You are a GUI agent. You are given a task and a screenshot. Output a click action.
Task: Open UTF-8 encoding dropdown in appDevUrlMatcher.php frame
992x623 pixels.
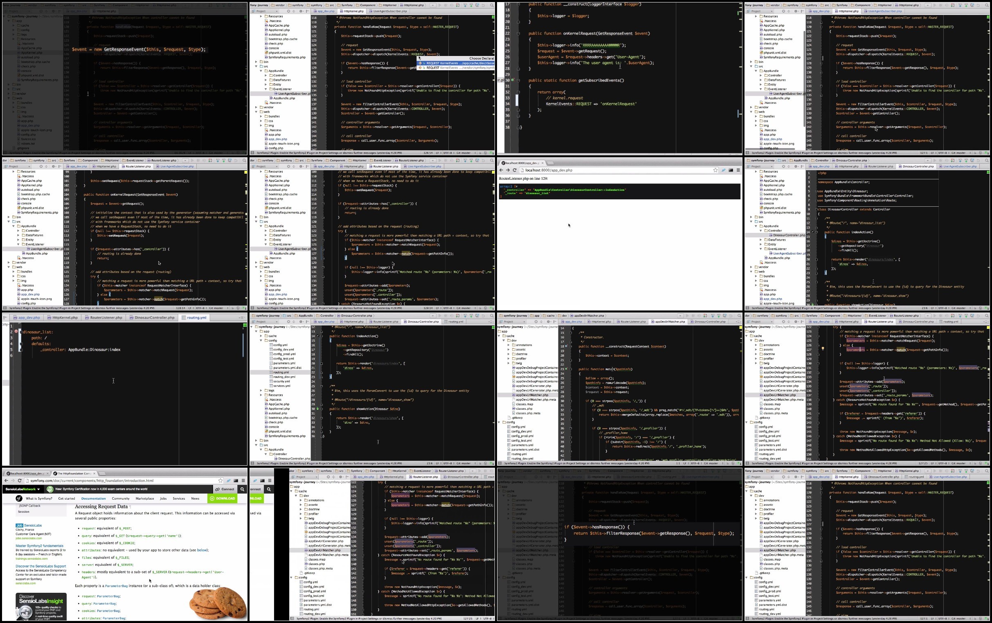(x=697, y=463)
